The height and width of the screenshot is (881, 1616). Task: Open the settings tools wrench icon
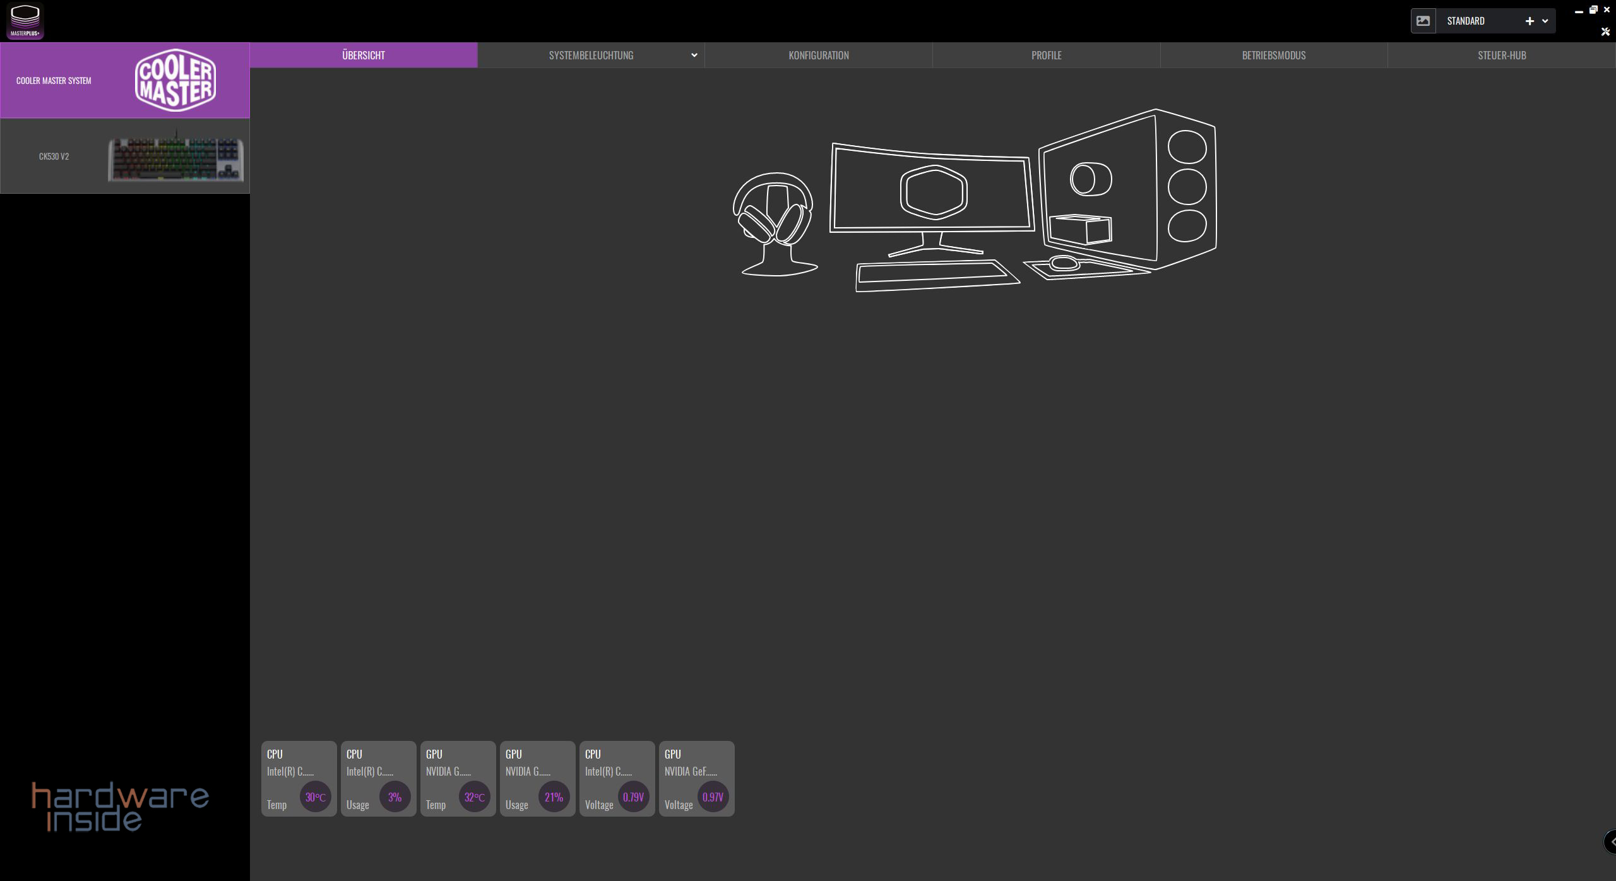click(x=1605, y=32)
